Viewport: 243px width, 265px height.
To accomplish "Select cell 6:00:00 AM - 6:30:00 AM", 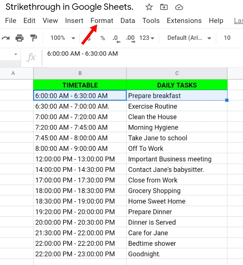I will [x=80, y=96].
